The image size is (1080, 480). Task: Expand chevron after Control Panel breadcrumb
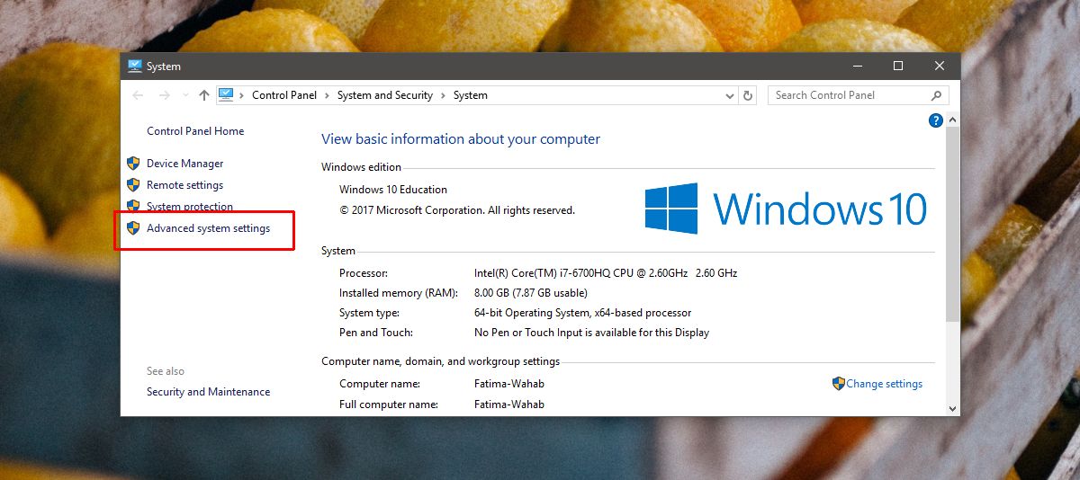tap(328, 95)
